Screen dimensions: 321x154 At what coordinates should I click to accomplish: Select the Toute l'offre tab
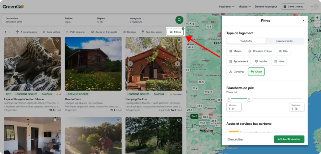pos(246,41)
